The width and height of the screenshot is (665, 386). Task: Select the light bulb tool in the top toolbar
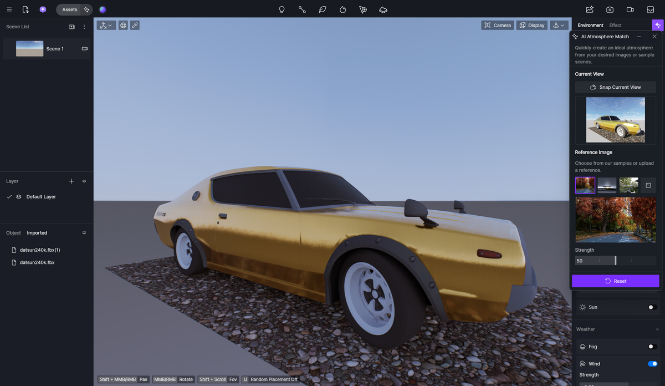point(282,9)
